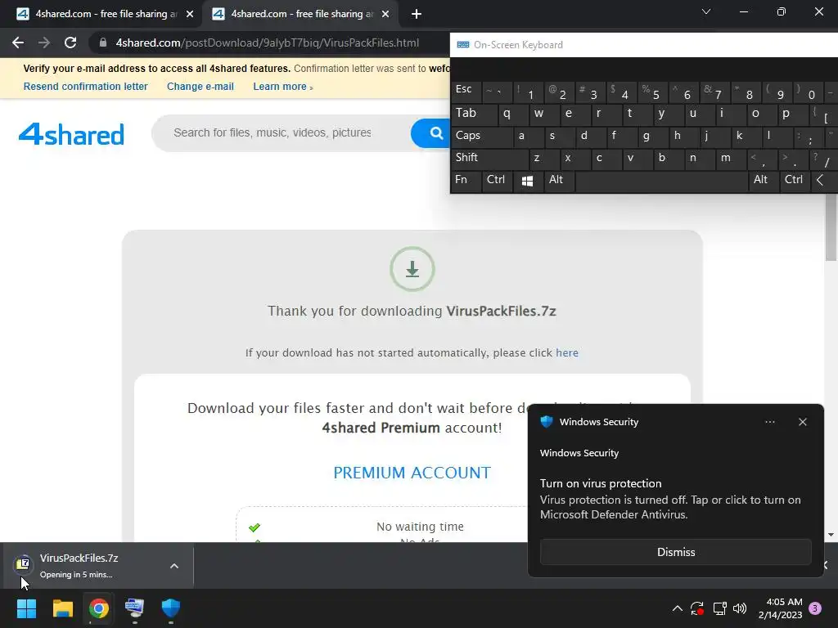This screenshot has height=628, width=838.
Task: Click the green download circle icon
Action: pyautogui.click(x=412, y=269)
